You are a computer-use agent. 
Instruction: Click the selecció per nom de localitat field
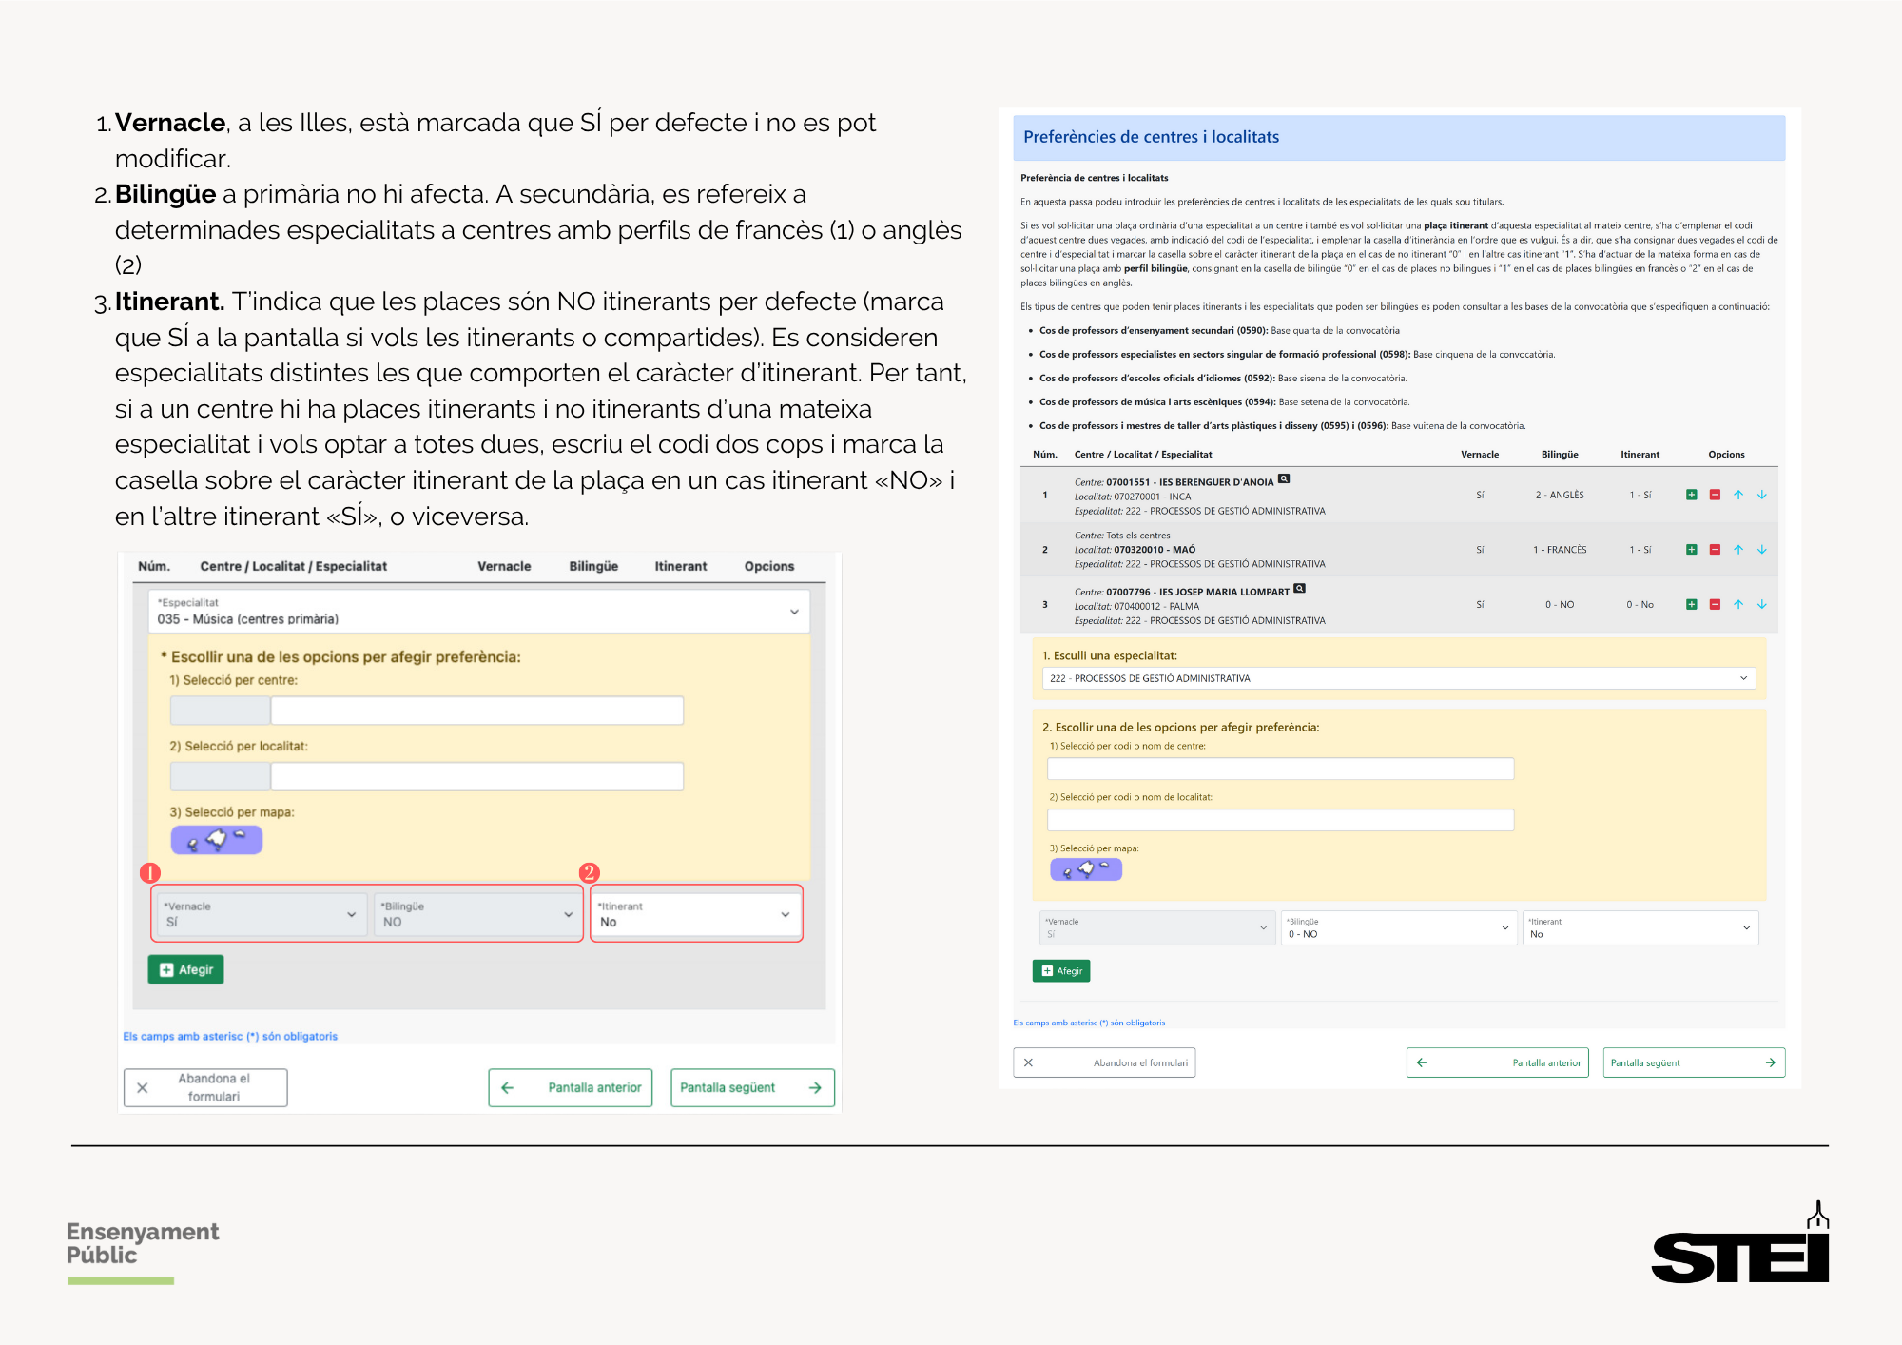click(1280, 820)
